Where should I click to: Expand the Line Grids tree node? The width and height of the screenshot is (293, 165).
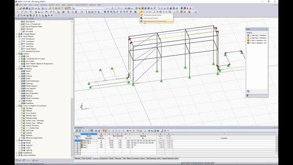tap(19, 46)
